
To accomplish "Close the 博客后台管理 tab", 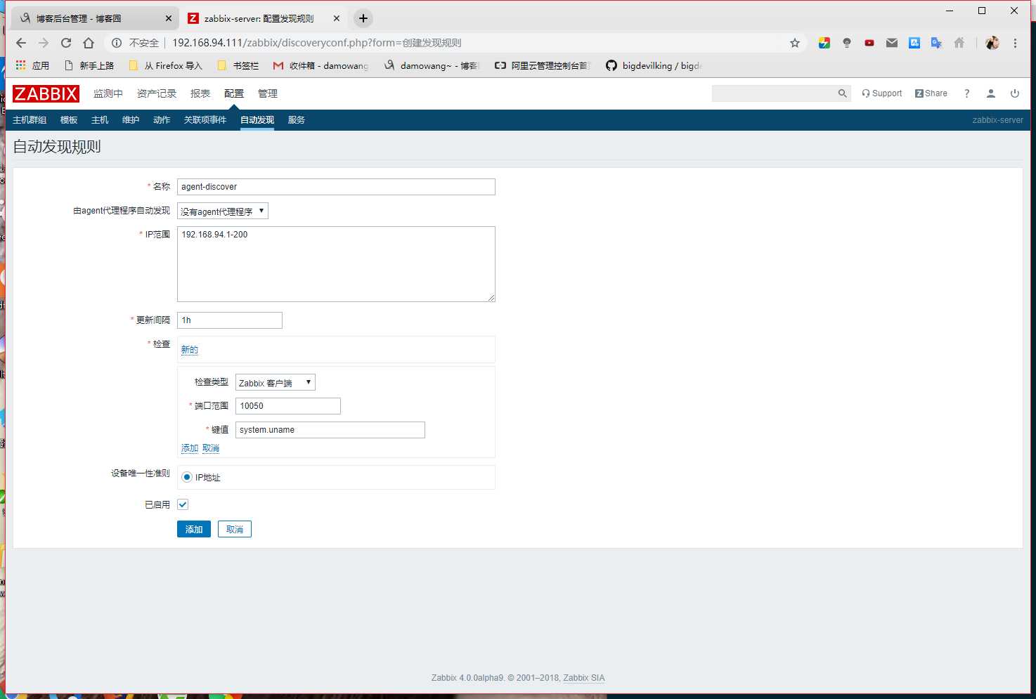I will [x=169, y=18].
